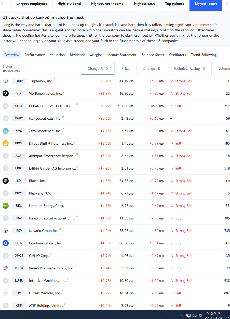230x319 pixels.
Task: Click the Direct Digital Holdings orange logo
Action: (6, 143)
